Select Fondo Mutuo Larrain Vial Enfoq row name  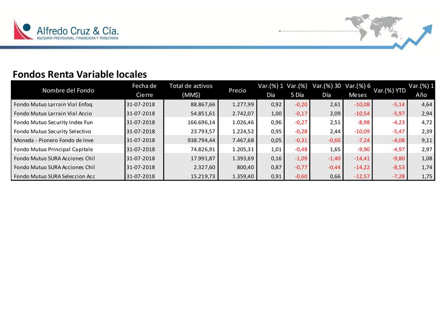(53, 105)
